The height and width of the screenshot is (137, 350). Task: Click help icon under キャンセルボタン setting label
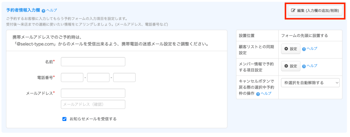258,94
